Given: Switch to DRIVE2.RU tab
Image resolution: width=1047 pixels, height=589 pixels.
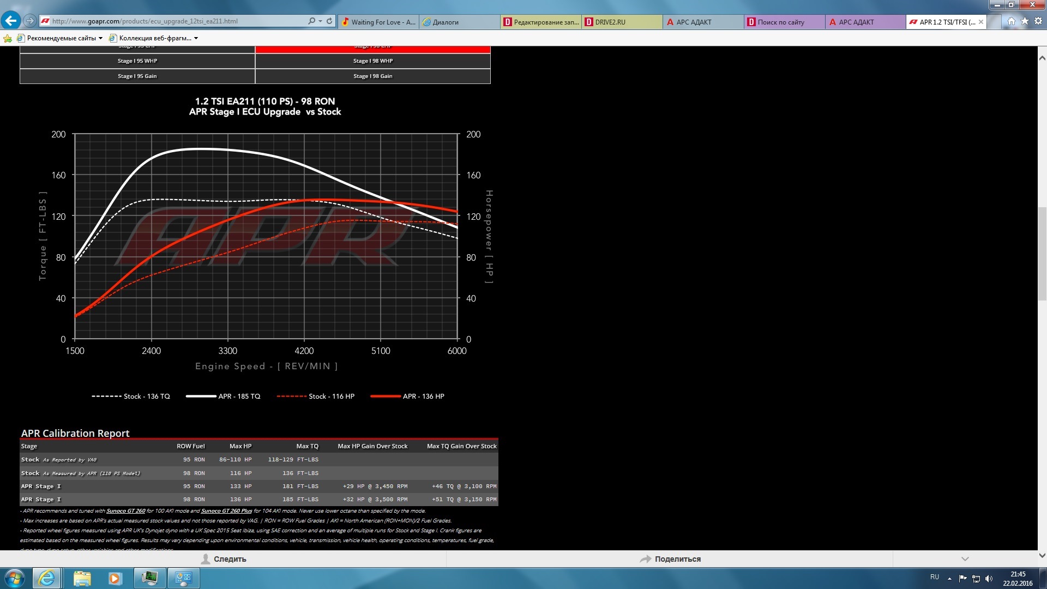Looking at the screenshot, I should (x=622, y=22).
